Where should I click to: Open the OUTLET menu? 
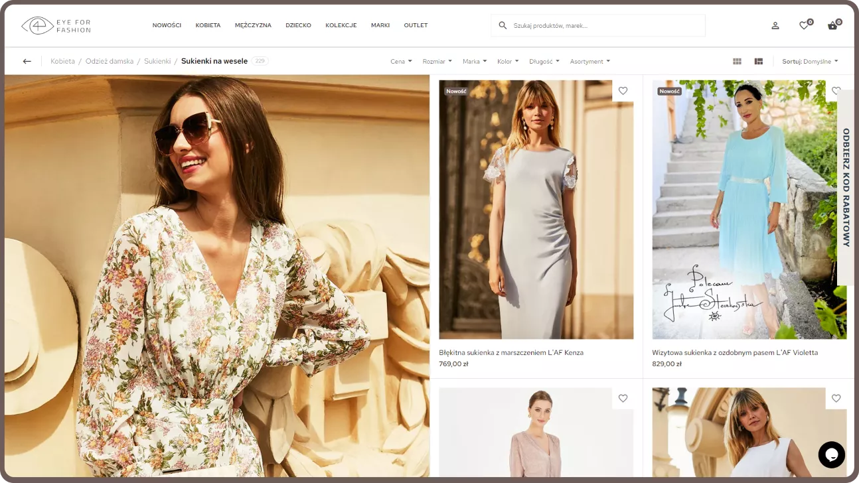pos(416,25)
